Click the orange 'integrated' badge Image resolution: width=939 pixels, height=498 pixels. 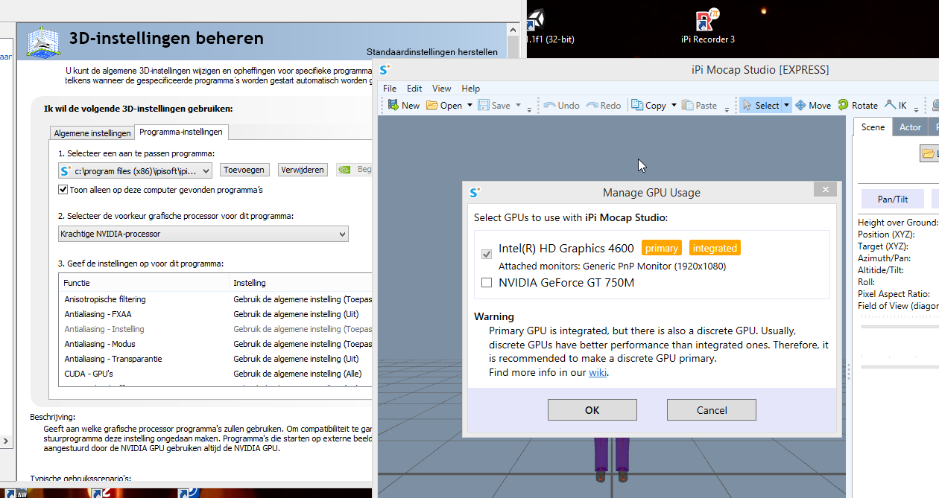click(x=715, y=248)
